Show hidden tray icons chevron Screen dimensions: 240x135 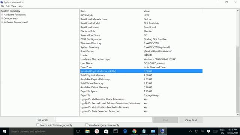pos(190,131)
